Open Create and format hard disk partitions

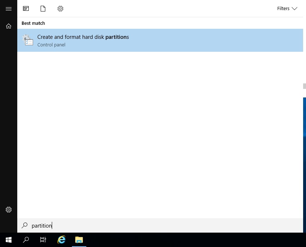tap(83, 37)
